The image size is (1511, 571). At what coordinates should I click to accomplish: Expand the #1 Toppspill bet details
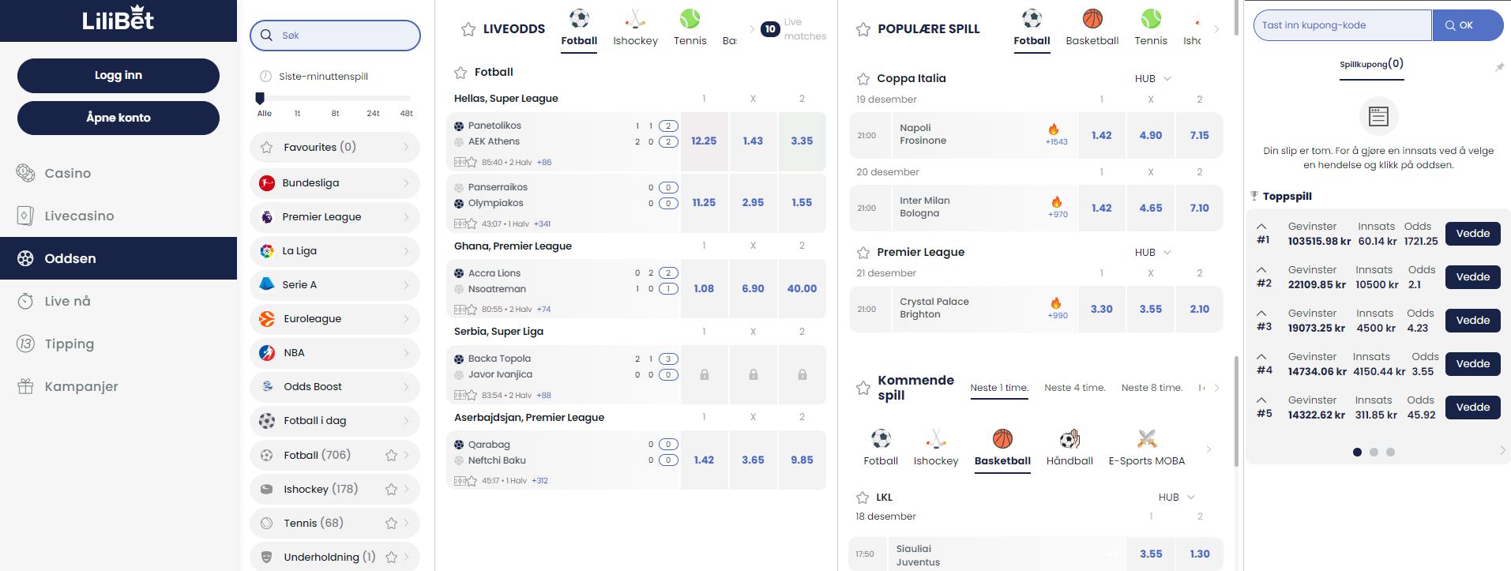[1261, 227]
